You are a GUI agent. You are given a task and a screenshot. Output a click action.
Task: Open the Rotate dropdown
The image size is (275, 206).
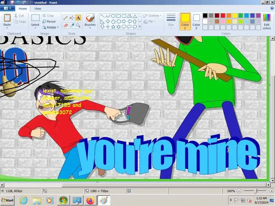point(51,27)
